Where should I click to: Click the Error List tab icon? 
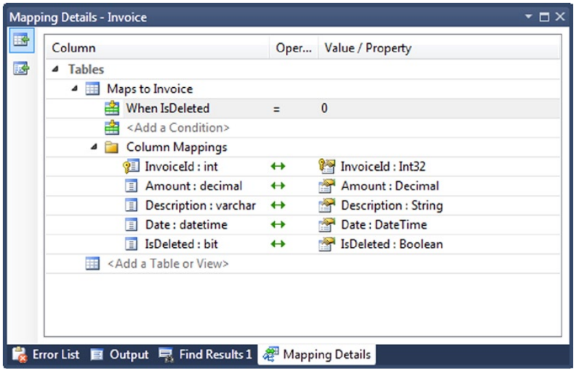click(x=19, y=355)
